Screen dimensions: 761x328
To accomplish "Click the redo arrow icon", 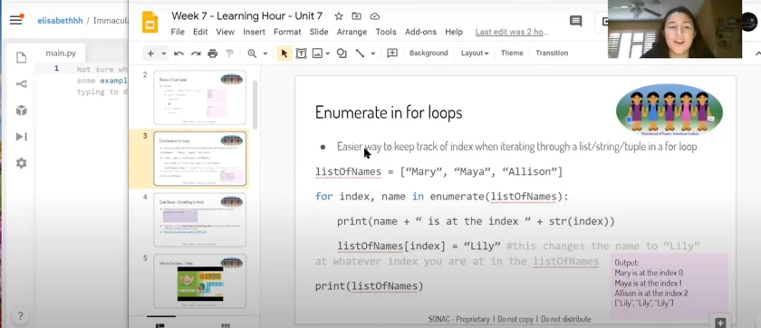I will point(196,53).
